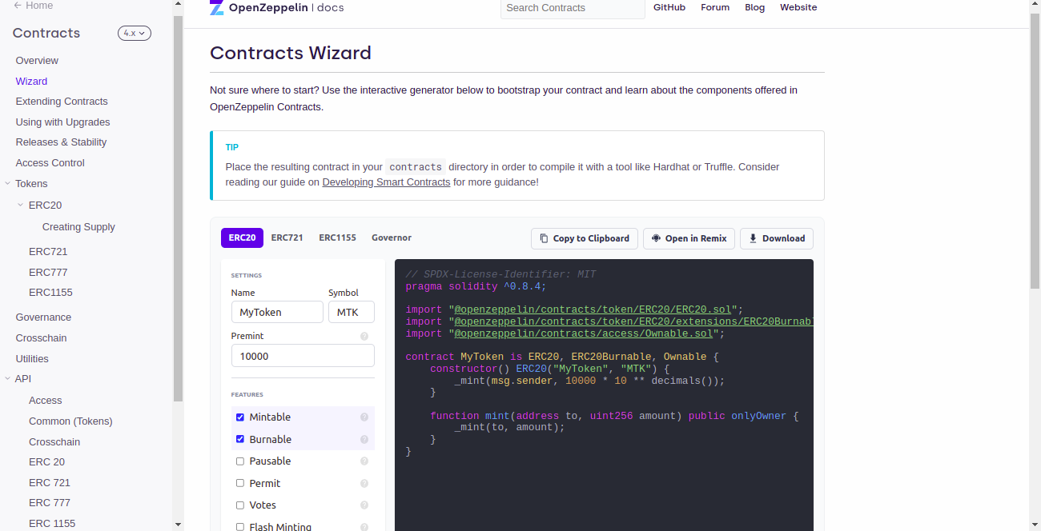Click help icon beside Permit feature
This screenshot has height=531, width=1041.
364,484
